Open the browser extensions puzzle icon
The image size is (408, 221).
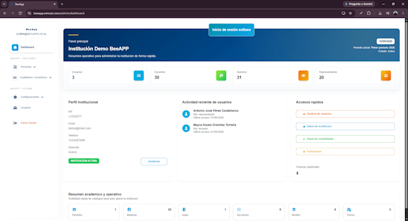[369, 13]
